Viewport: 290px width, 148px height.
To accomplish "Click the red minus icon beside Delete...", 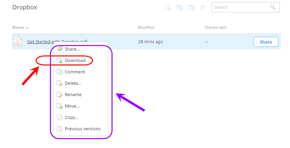I will coord(60,83).
